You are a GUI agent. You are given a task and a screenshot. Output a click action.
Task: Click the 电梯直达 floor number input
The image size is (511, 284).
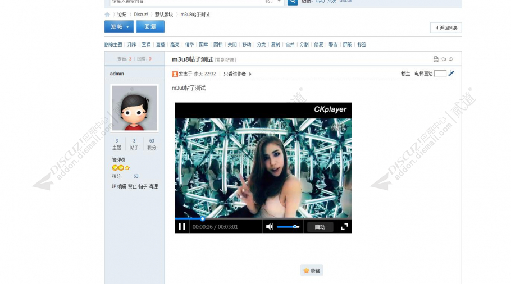coord(440,74)
